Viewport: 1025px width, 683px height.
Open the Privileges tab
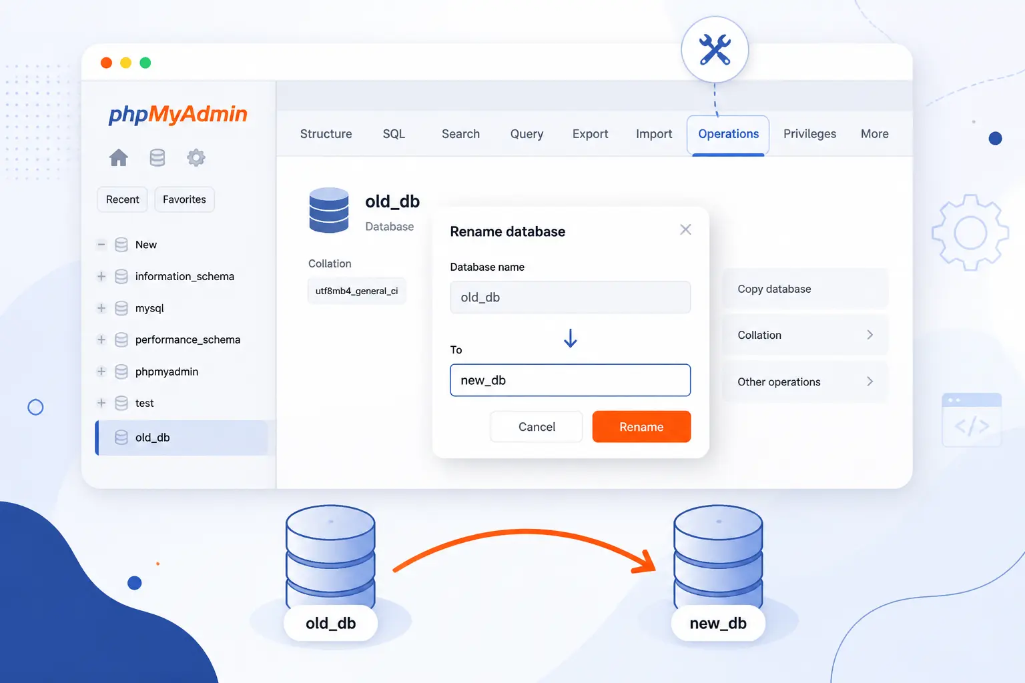coord(809,134)
